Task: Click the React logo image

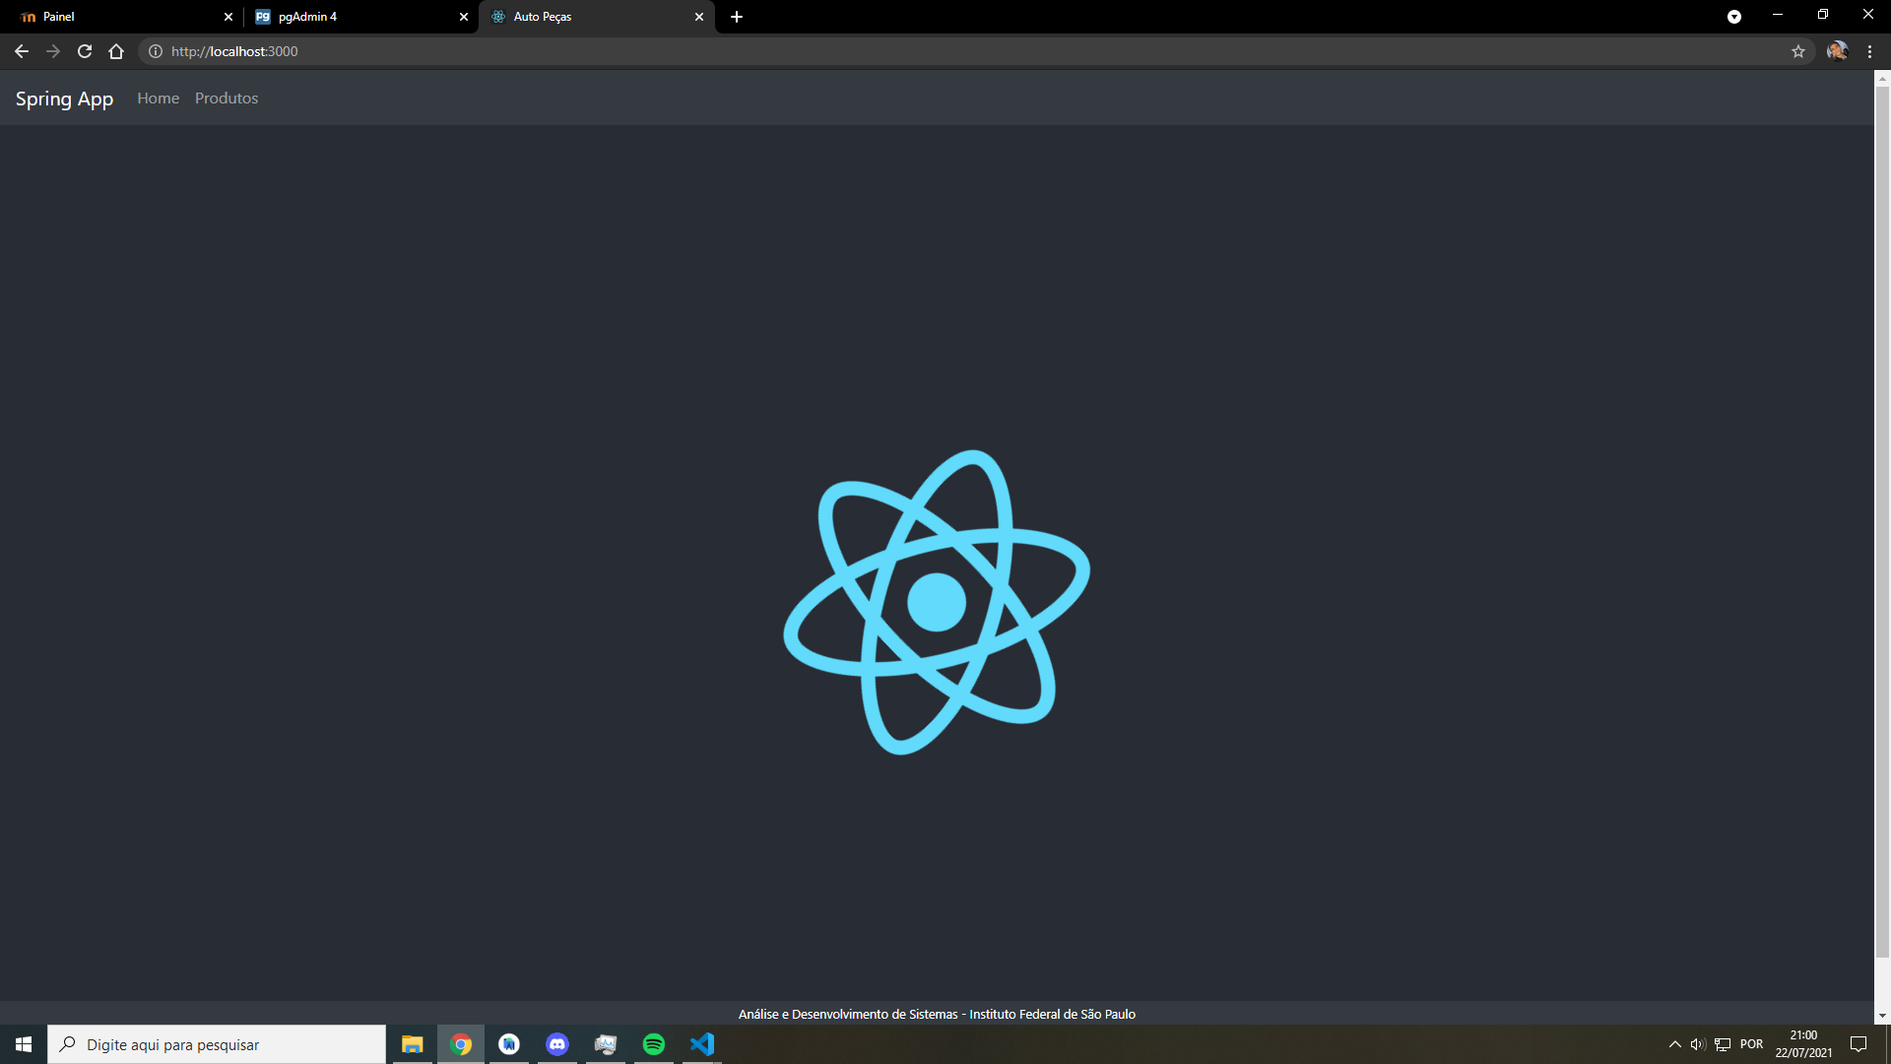Action: pos(937,602)
